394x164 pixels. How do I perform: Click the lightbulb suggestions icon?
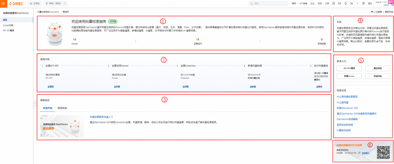(357, 4)
